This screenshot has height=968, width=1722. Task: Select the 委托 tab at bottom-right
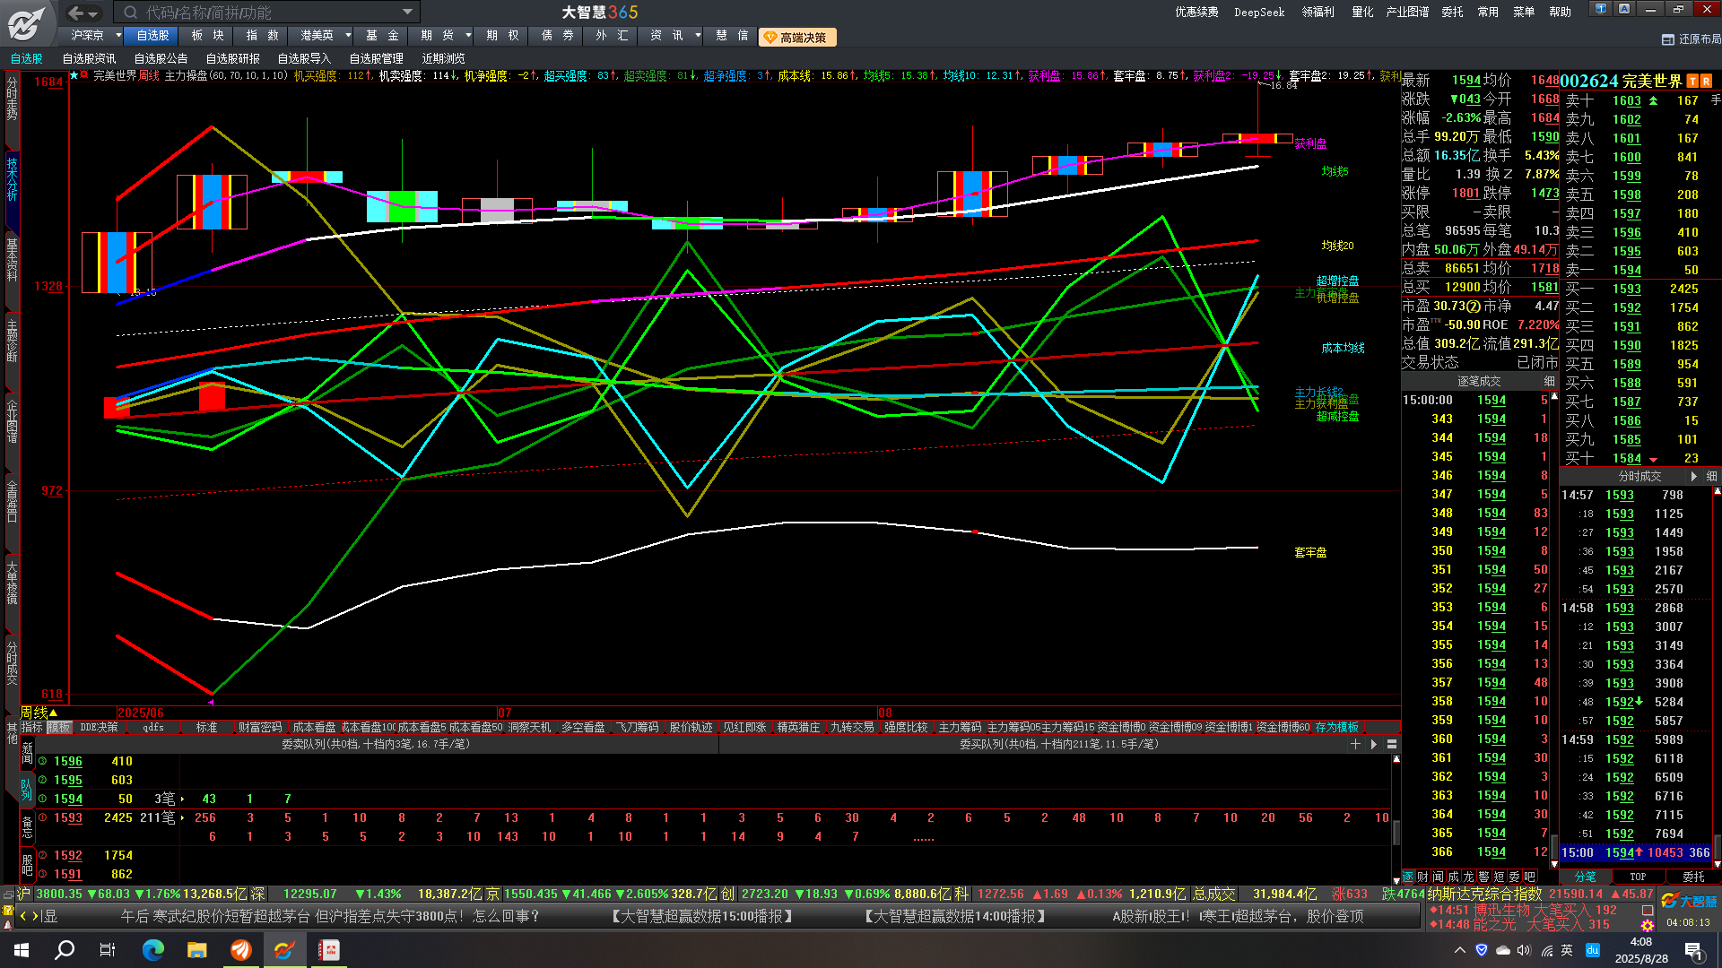(x=1693, y=877)
